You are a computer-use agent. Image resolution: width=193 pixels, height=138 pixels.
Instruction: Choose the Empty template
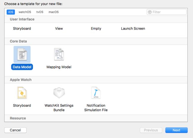(96, 28)
